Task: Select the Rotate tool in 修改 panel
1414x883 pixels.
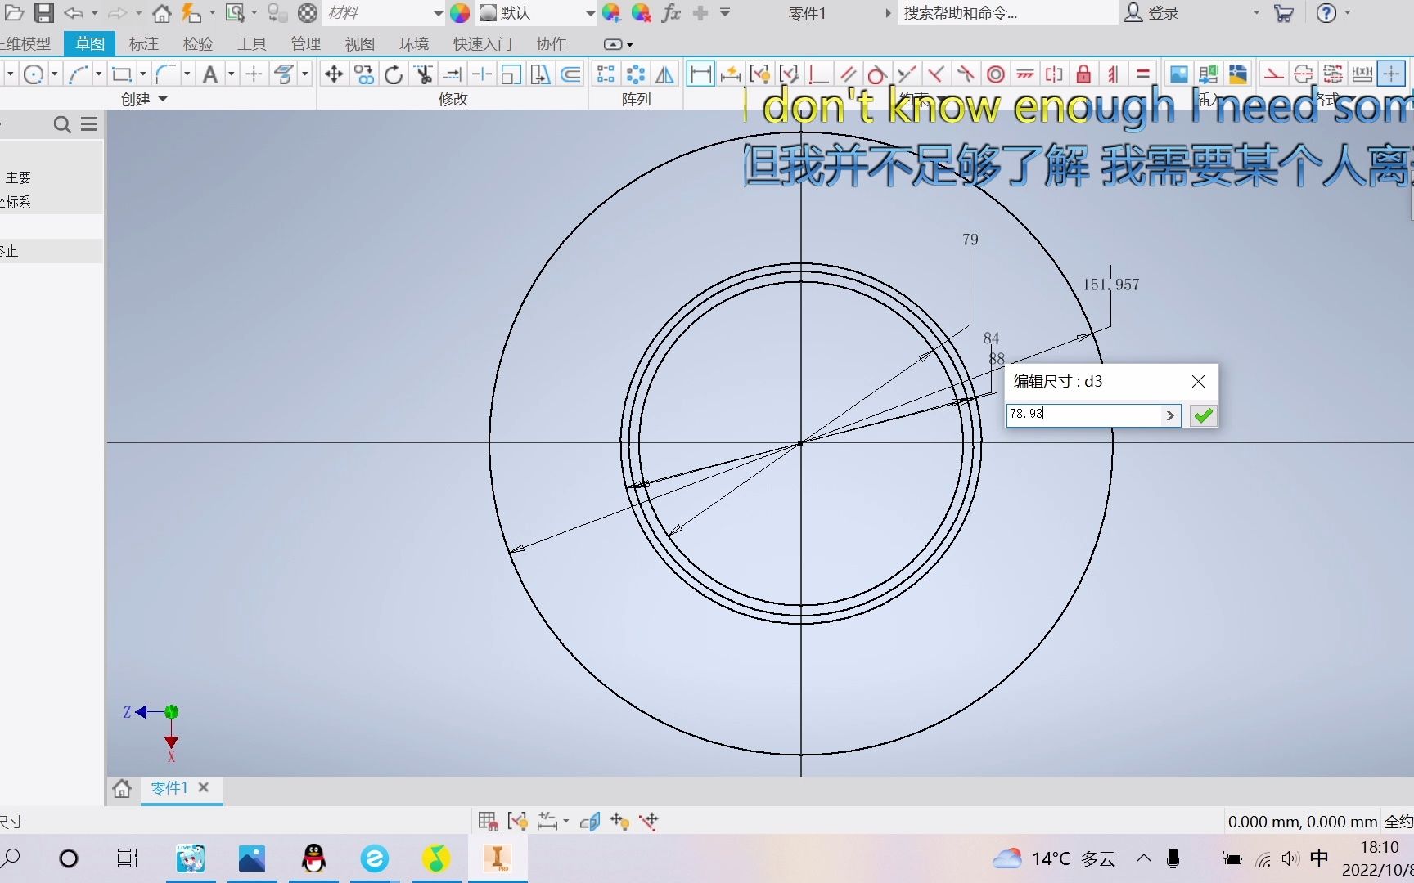Action: (394, 74)
